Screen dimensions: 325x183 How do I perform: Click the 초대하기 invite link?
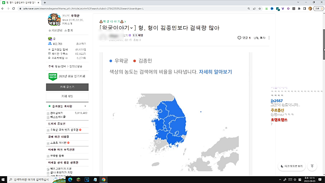point(81,44)
